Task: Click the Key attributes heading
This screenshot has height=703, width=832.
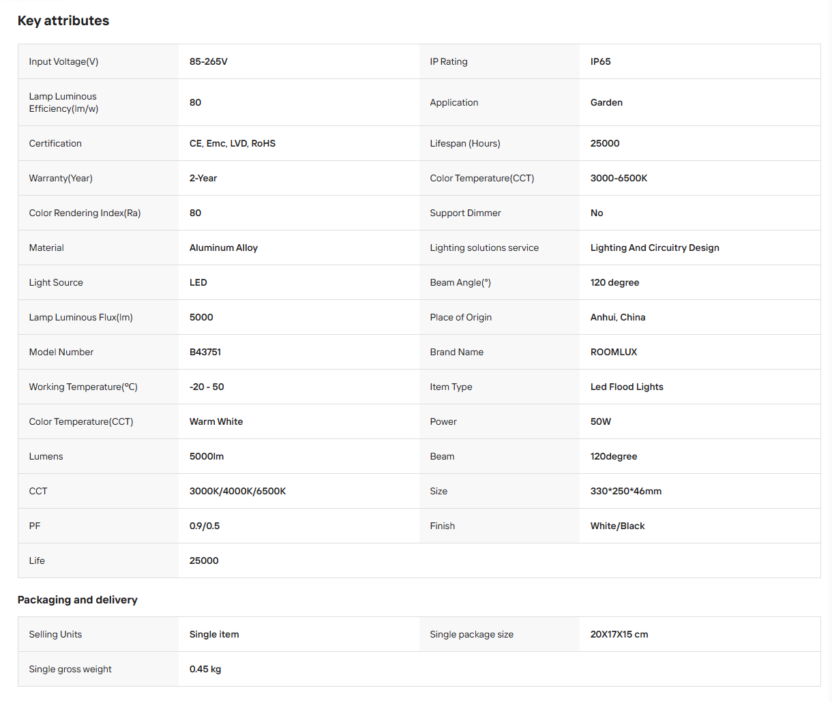Action: point(63,20)
